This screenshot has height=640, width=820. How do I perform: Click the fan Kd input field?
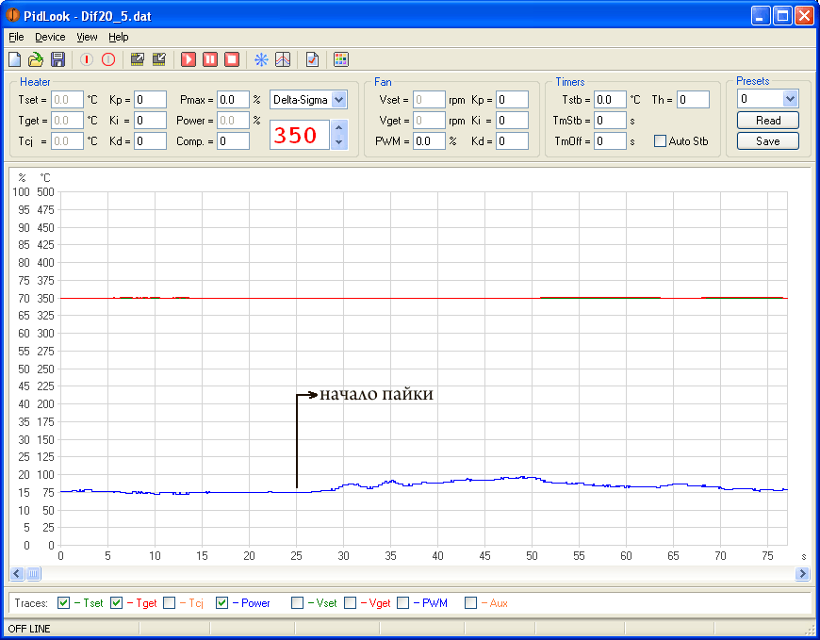click(512, 141)
